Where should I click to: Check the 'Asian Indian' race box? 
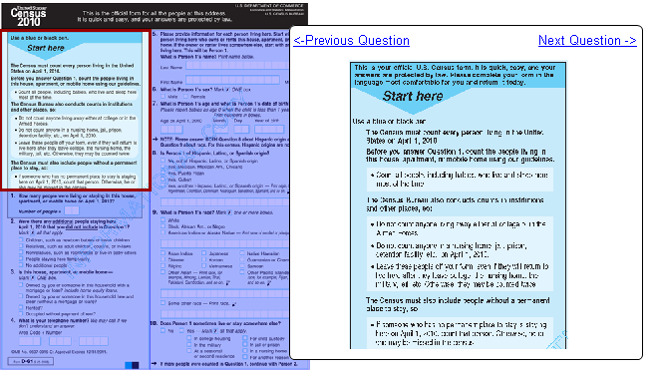coord(164,253)
